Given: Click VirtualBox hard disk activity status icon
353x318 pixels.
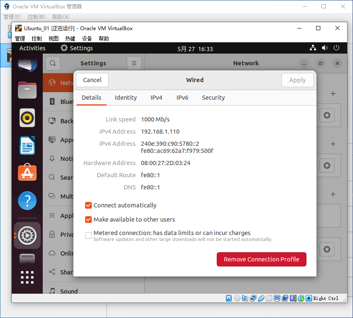Looking at the screenshot, I should pos(229,298).
